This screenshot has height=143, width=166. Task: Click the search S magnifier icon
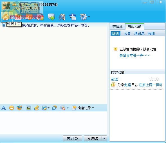coord(54,108)
